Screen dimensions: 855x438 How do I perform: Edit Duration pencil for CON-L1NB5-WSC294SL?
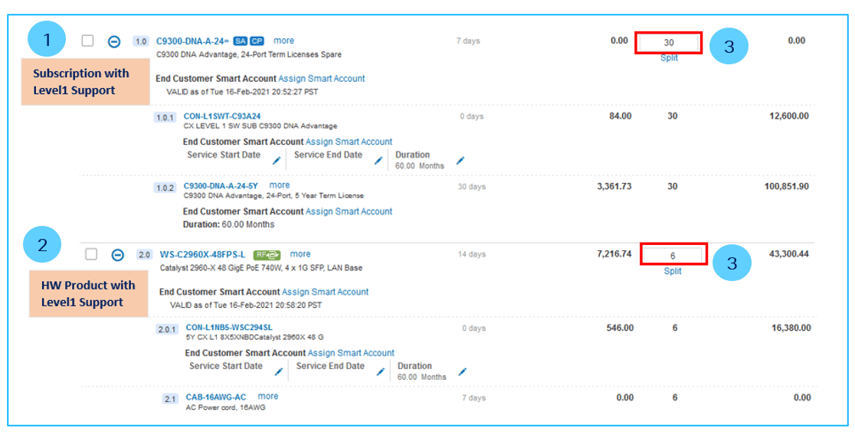pyautogui.click(x=463, y=371)
